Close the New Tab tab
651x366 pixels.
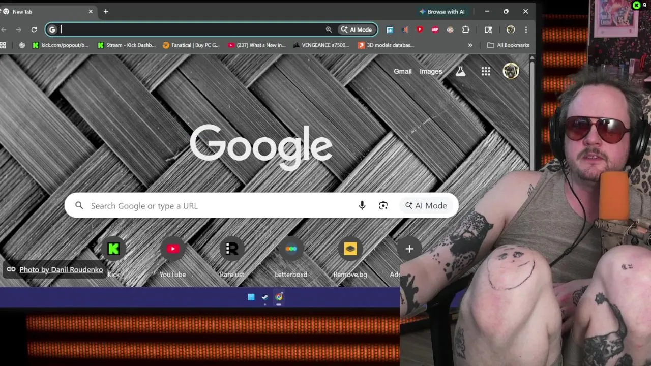click(91, 11)
